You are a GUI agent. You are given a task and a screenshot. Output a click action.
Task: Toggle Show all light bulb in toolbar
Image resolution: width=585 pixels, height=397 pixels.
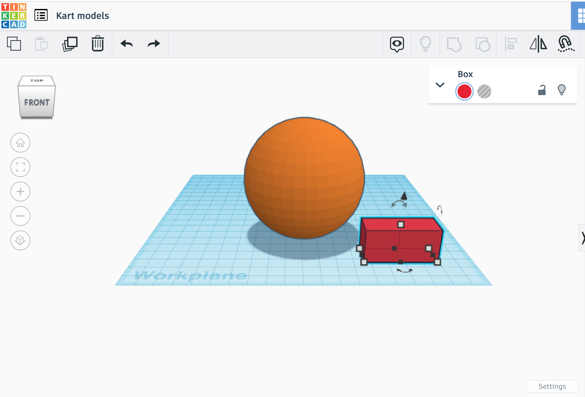point(425,44)
